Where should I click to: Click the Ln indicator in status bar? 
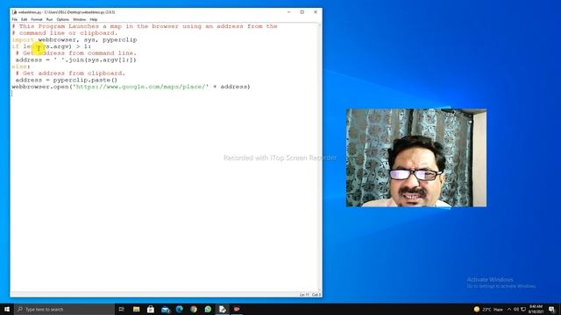[x=304, y=295]
